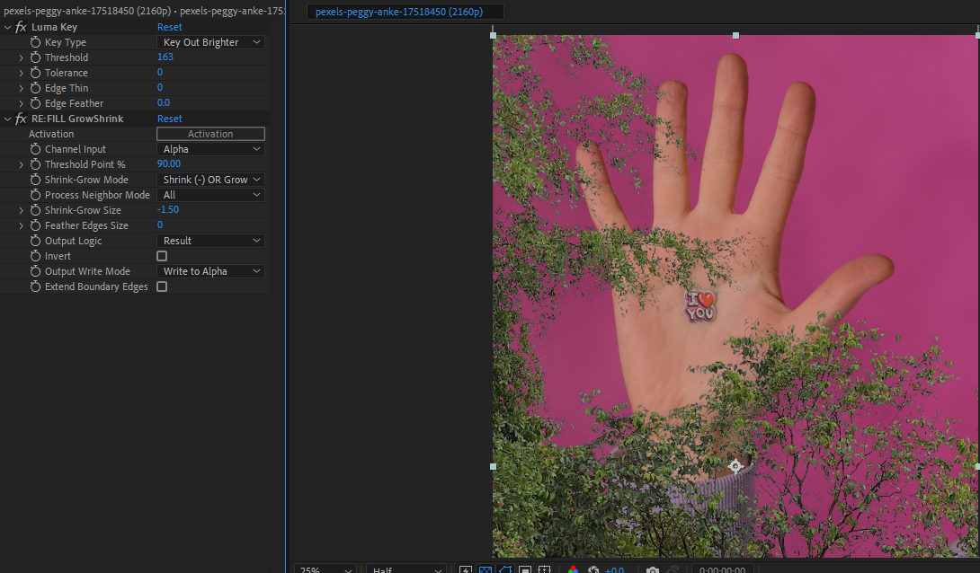Click the Key Type stopwatch icon
This screenshot has height=573, width=980.
pos(36,42)
